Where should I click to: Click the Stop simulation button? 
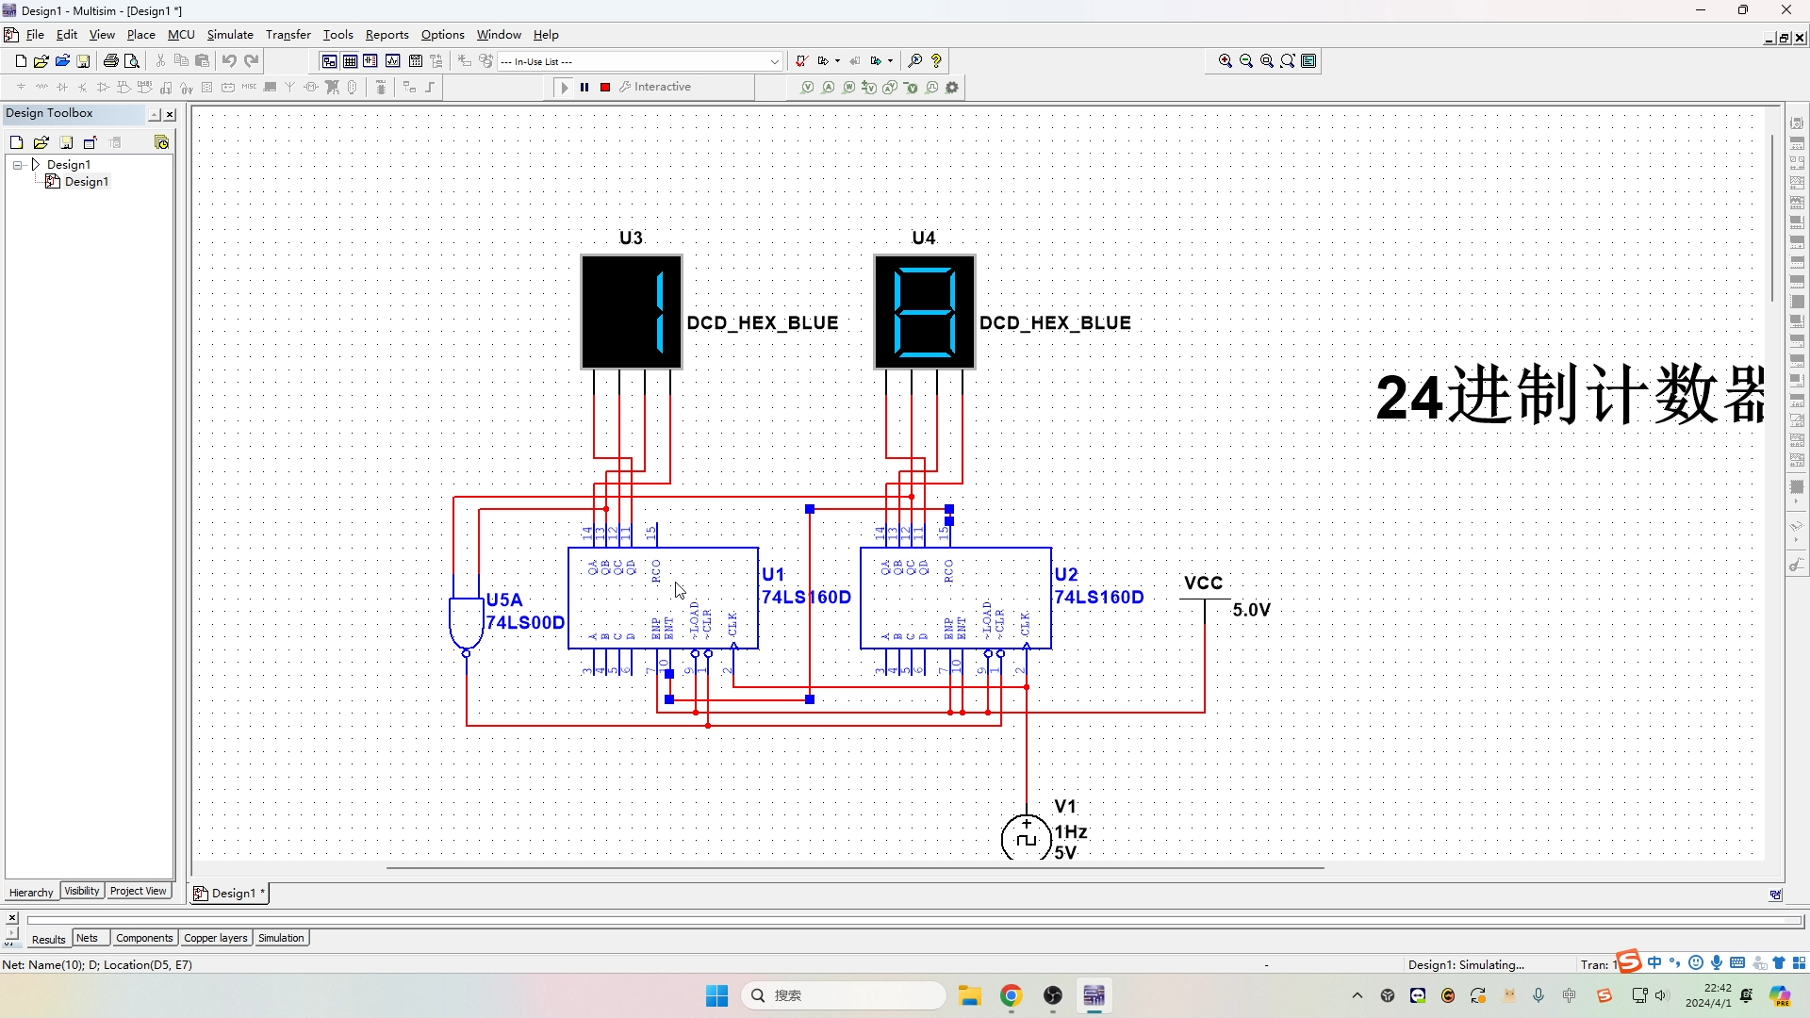pos(605,87)
